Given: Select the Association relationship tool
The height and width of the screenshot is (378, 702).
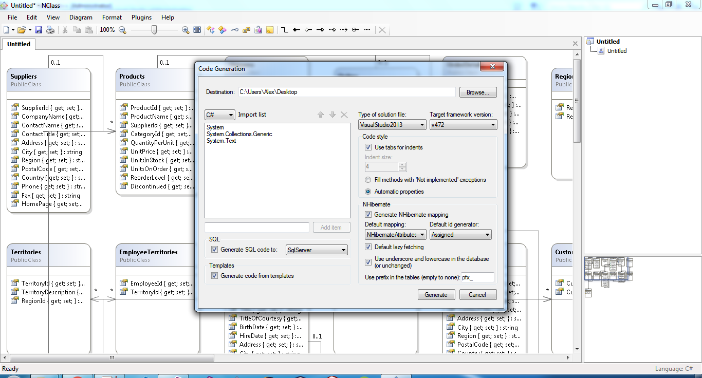Looking at the screenshot, I should coord(284,30).
